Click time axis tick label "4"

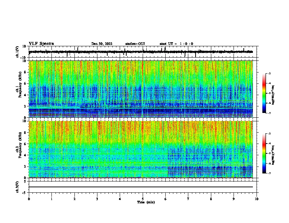120,199
